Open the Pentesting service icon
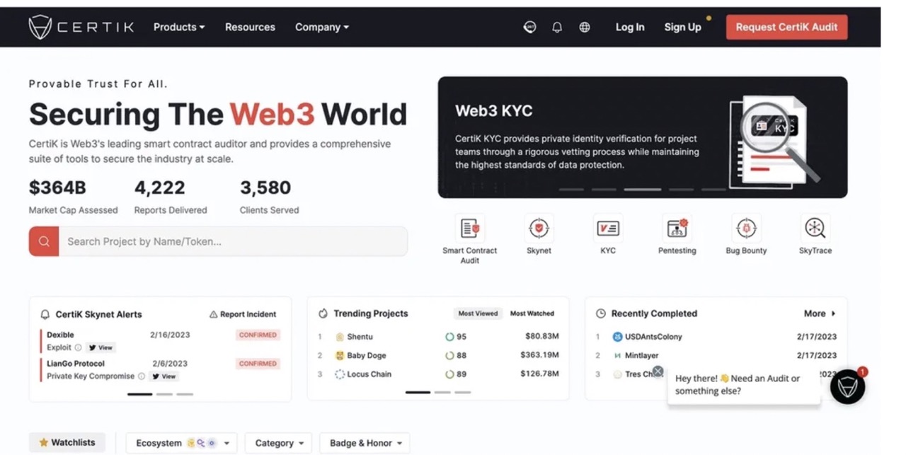 tap(677, 229)
